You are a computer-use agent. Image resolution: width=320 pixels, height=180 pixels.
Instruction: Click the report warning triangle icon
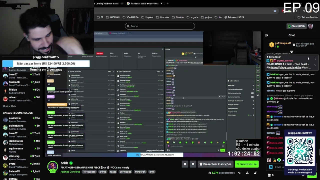coord(247,173)
